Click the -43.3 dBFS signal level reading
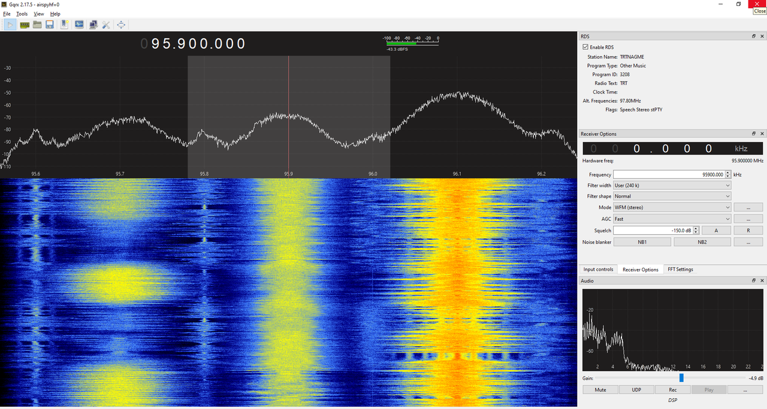767x409 pixels. [x=397, y=49]
